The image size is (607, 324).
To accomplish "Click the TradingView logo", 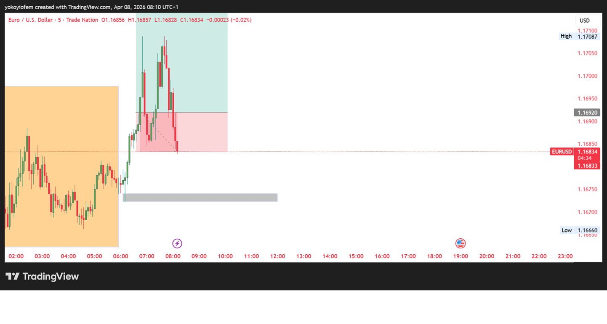I will (42, 276).
